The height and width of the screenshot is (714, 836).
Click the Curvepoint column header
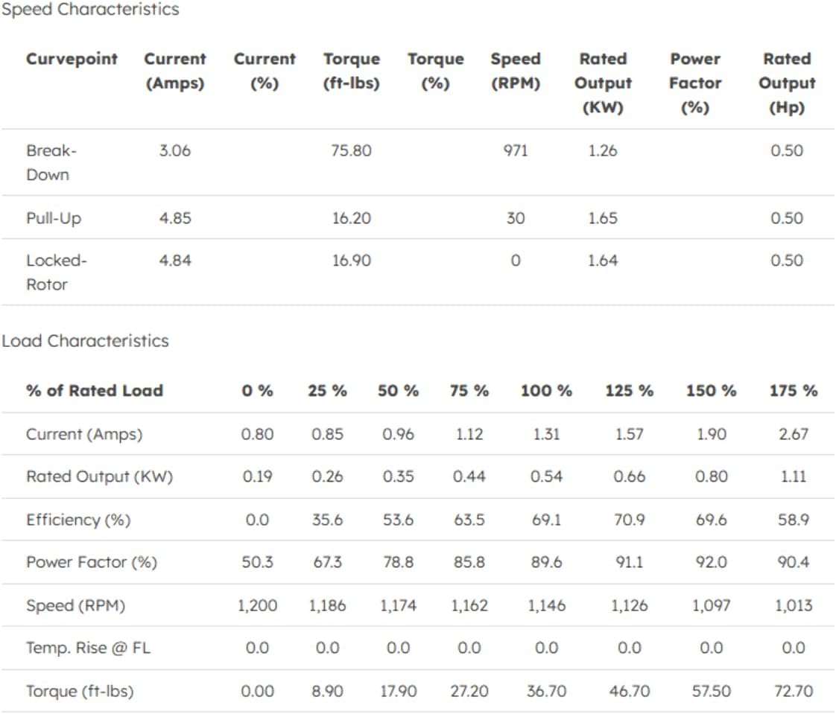(x=72, y=59)
